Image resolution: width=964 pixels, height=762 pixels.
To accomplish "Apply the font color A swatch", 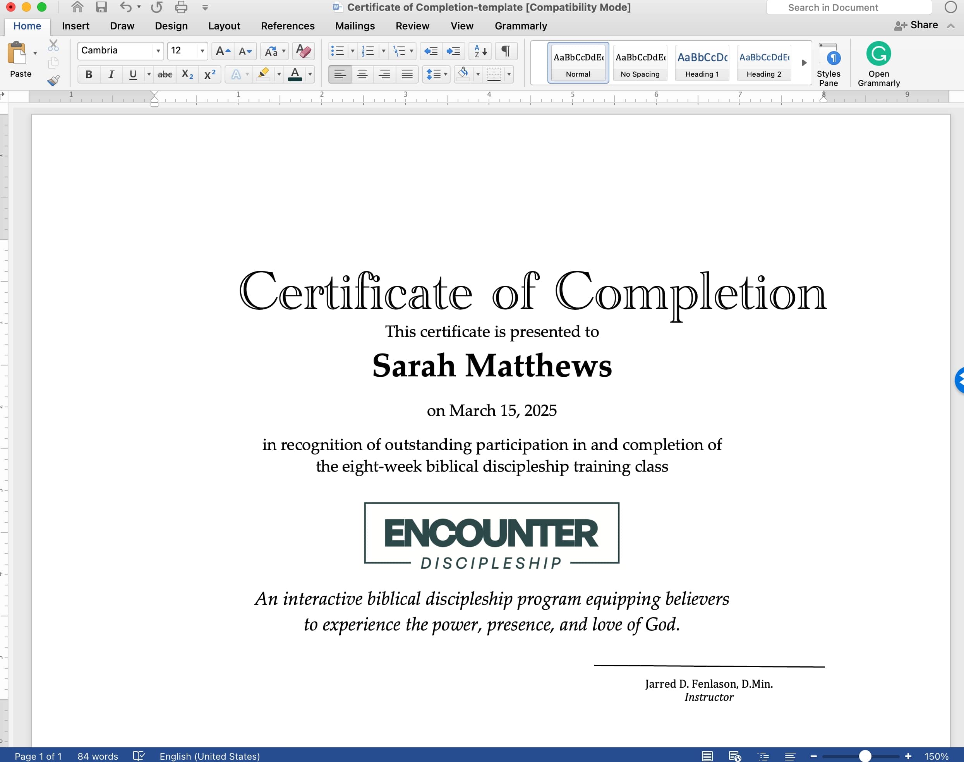I will [295, 74].
